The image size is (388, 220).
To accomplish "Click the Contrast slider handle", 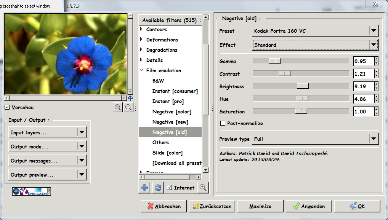I will coord(284,73).
